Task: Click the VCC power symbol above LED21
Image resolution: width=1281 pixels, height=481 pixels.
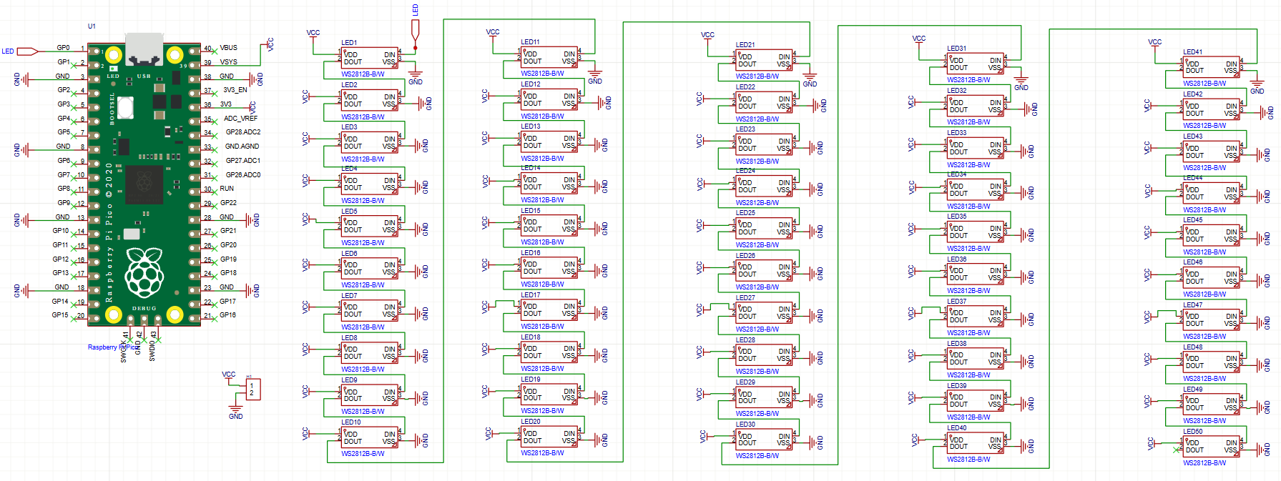Action: tap(707, 36)
